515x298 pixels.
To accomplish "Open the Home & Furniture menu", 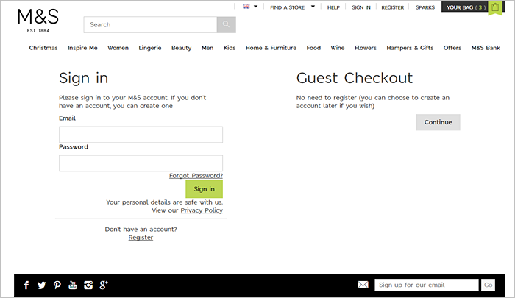I will pyautogui.click(x=271, y=48).
